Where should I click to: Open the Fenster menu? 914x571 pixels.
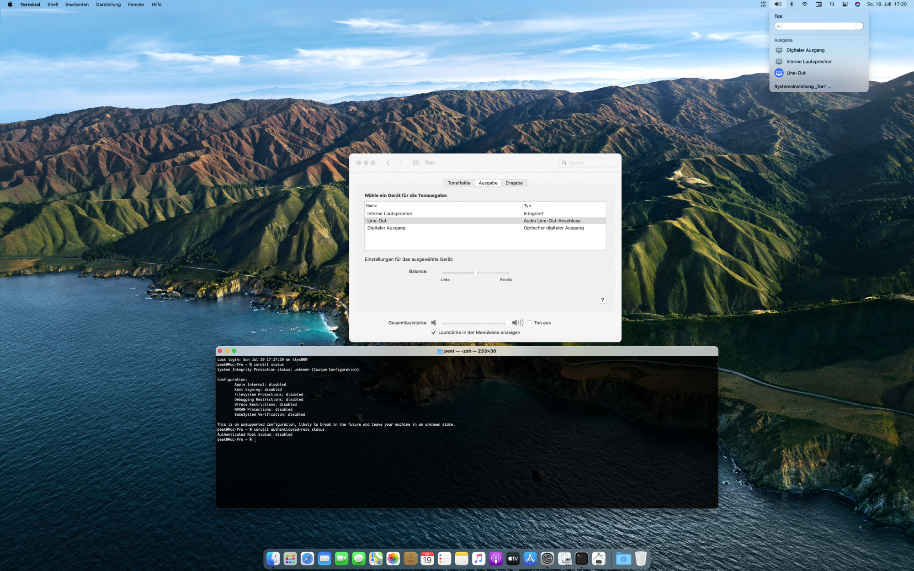tap(136, 4)
